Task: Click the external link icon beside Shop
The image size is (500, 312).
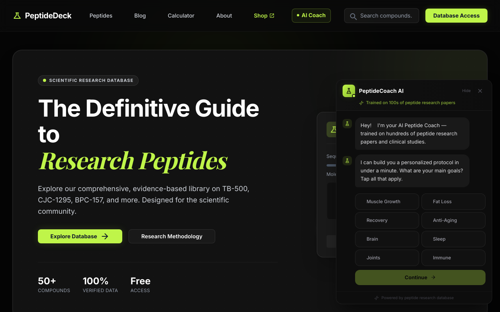Action: pos(272,16)
